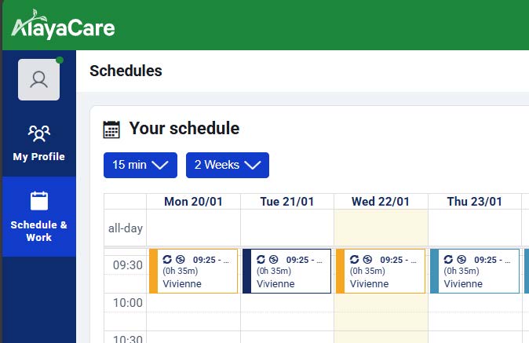The height and width of the screenshot is (343, 529).
Task: Click the calendar icon beside Your schedule
Action: coord(111,130)
